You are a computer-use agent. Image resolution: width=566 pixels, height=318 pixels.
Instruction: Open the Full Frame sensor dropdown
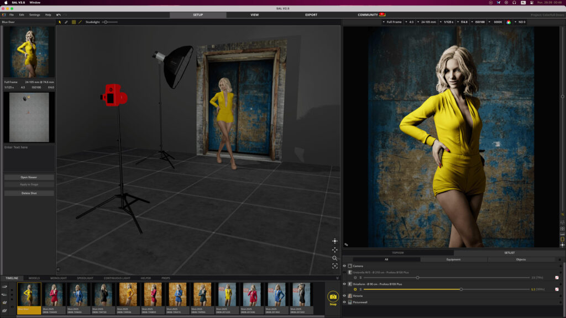(394, 22)
